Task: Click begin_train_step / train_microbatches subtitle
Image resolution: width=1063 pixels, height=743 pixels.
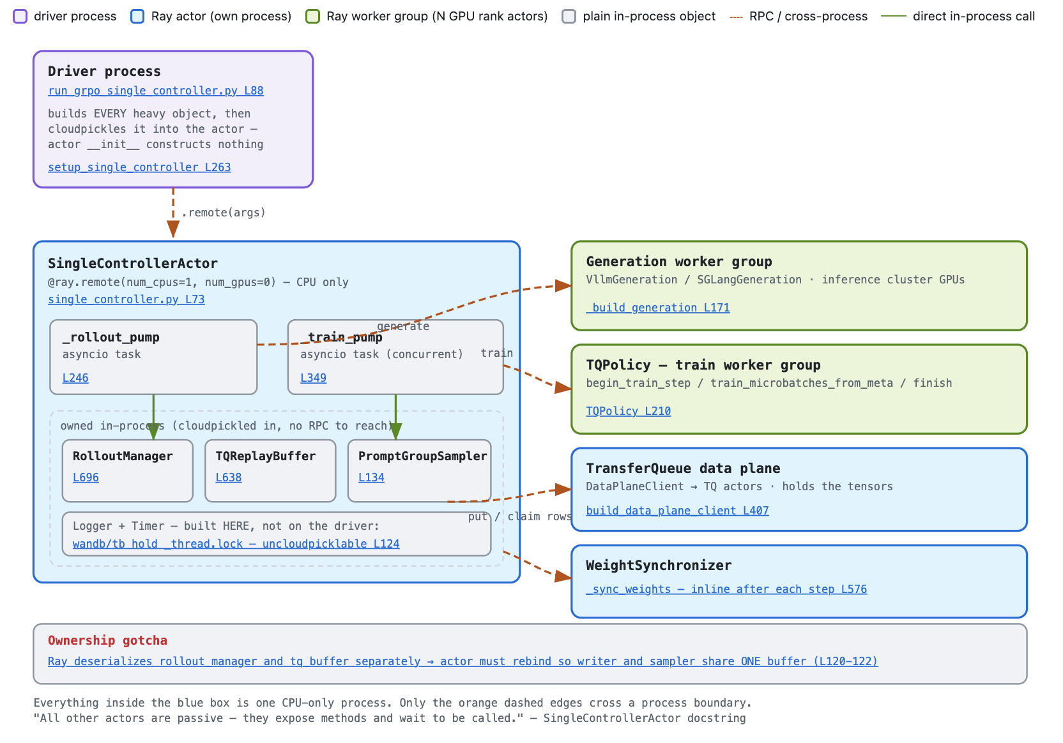Action: coord(769,383)
